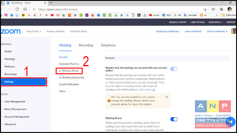This screenshot has height=133, width=237.
Task: Open the cls bookmark
Action: (203, 15)
